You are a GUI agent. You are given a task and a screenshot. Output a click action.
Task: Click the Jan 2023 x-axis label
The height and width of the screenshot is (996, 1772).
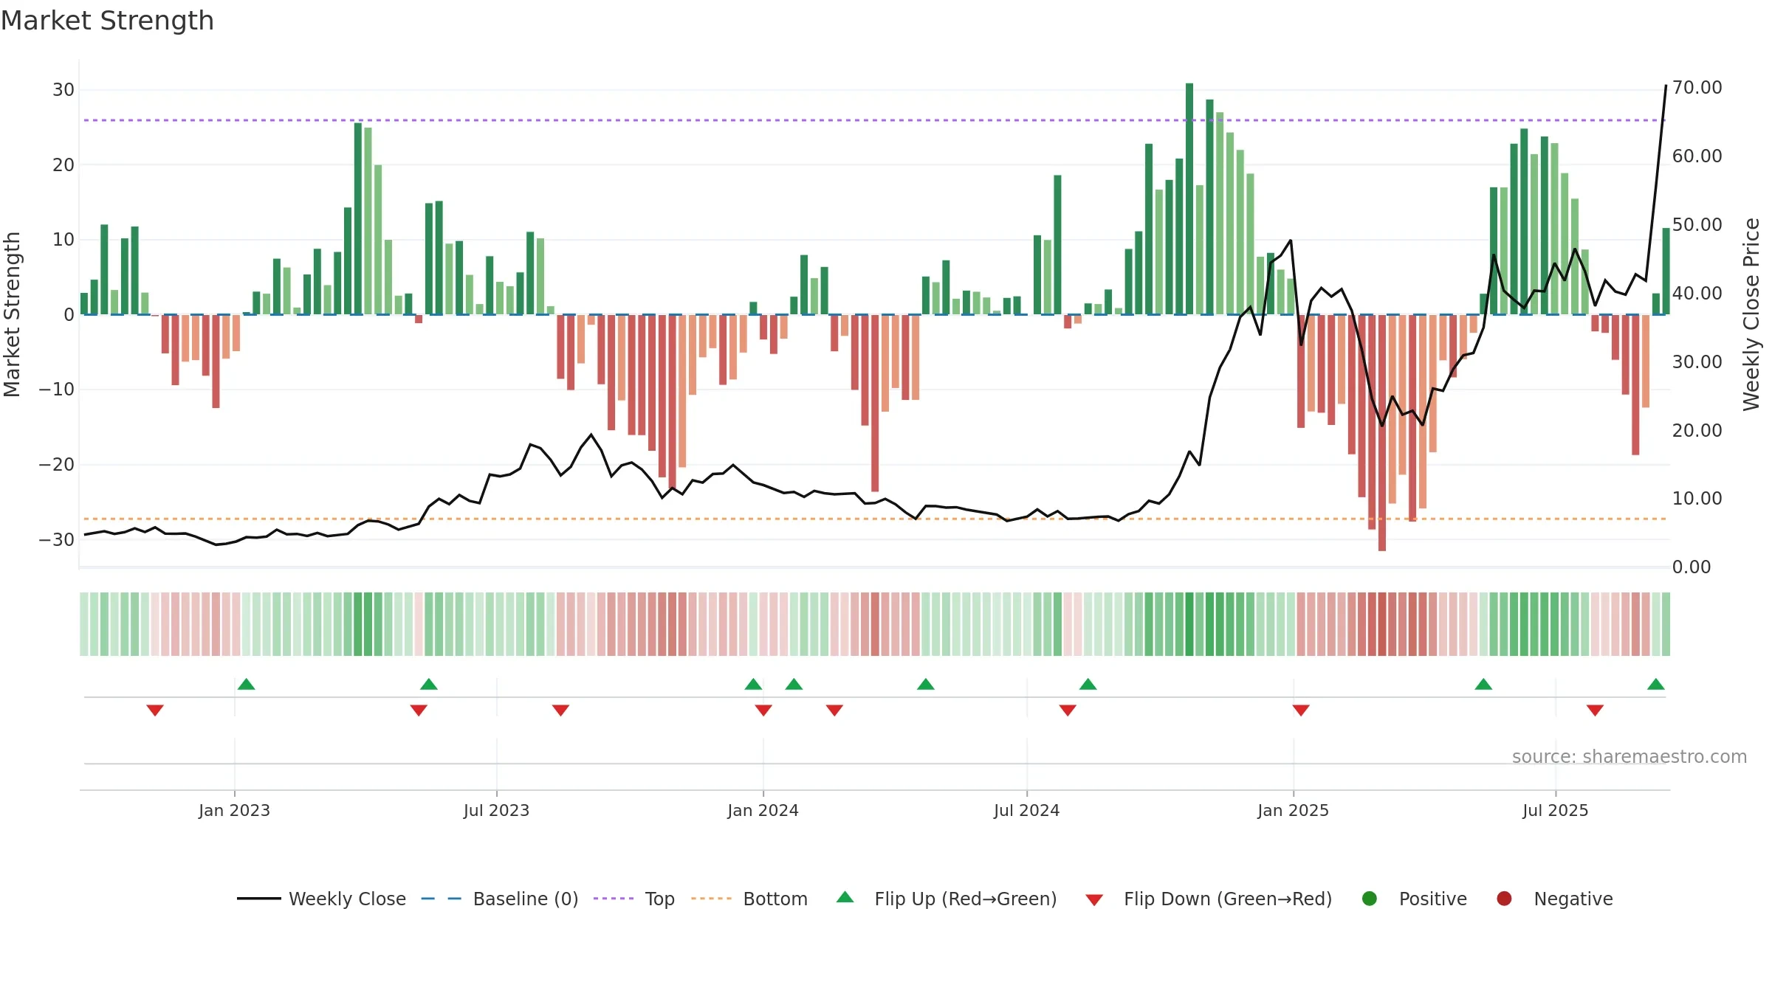tap(234, 811)
